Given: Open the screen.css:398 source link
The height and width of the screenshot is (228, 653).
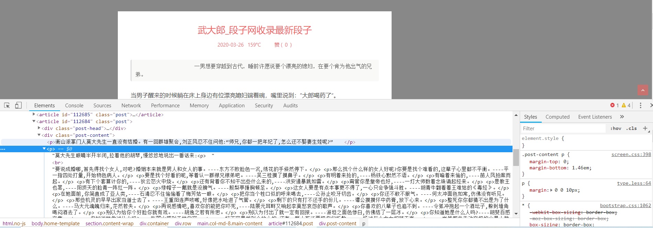Looking at the screenshot, I should pyautogui.click(x=631, y=155).
